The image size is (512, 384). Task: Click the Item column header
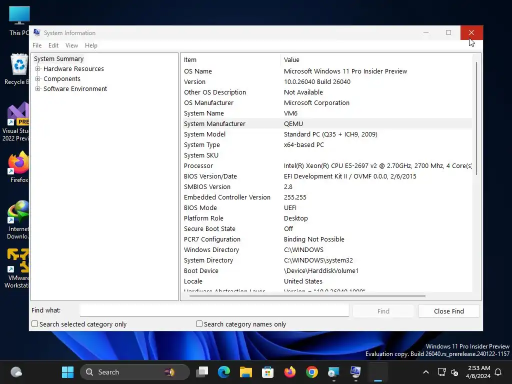(230, 60)
